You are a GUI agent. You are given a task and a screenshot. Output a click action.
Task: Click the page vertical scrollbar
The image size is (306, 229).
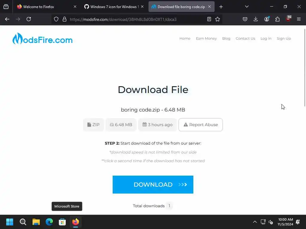click(305, 67)
